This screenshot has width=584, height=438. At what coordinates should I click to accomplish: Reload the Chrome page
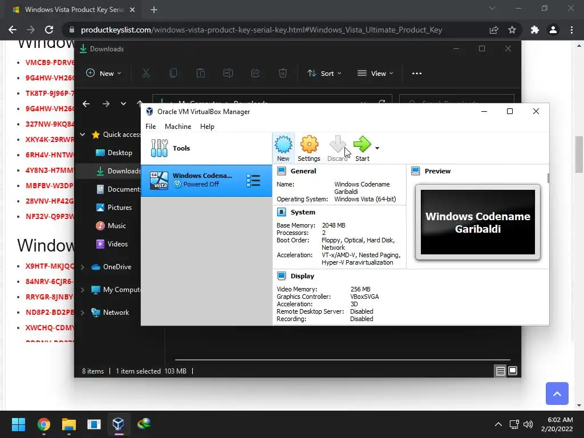click(49, 30)
